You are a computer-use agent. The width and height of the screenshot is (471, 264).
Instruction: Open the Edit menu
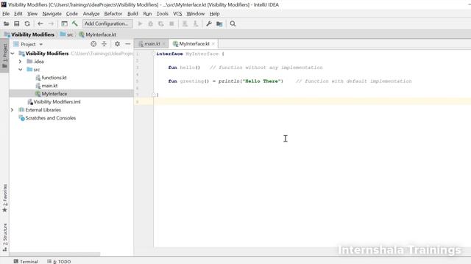[18, 14]
